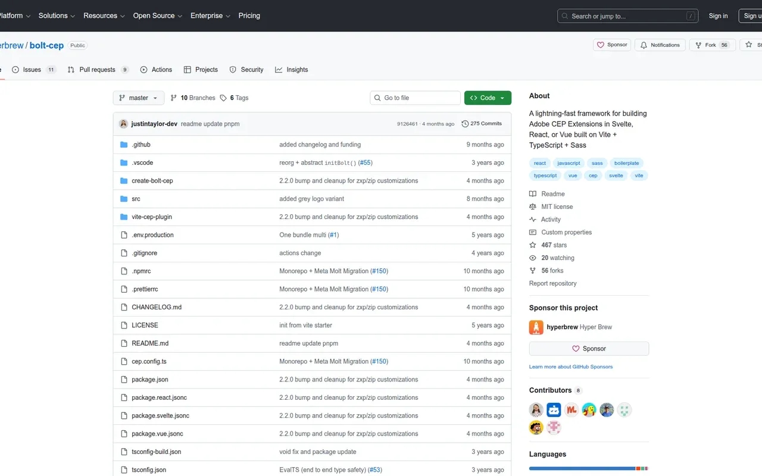The width and height of the screenshot is (762, 476).
Task: Click the Sponsor heart icon button
Action: point(601,45)
